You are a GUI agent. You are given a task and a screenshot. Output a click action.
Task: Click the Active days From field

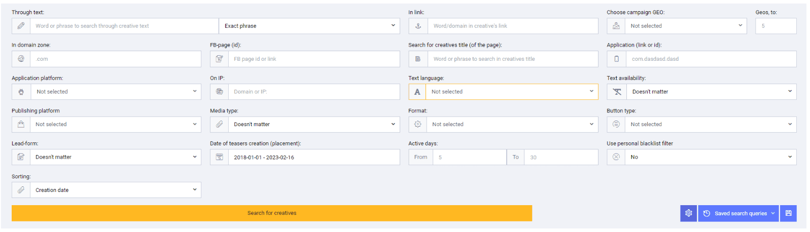point(470,157)
